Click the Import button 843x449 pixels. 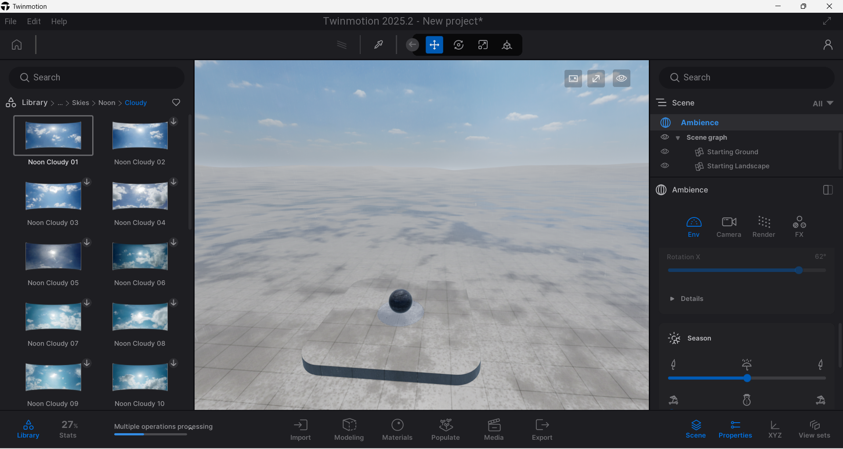[x=300, y=430]
